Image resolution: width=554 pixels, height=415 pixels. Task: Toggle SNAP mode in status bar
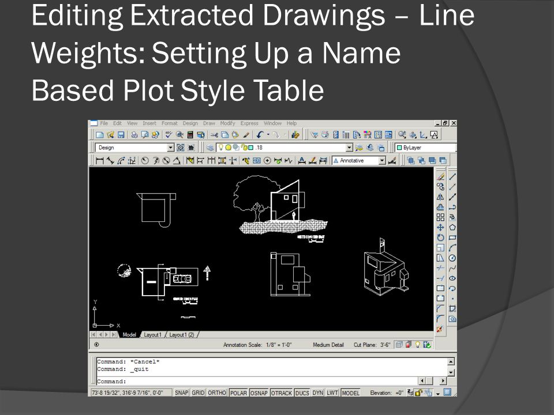click(x=182, y=393)
